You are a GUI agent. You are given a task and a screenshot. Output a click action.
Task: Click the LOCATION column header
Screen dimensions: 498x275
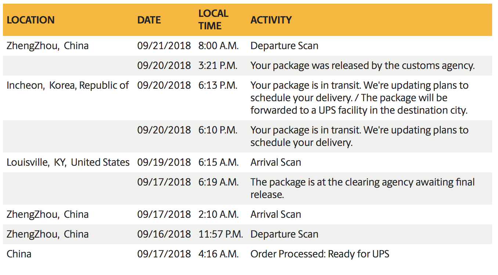click(30, 20)
